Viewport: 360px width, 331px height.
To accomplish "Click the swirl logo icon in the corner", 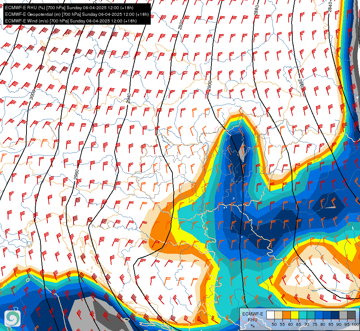I will click(x=13, y=318).
